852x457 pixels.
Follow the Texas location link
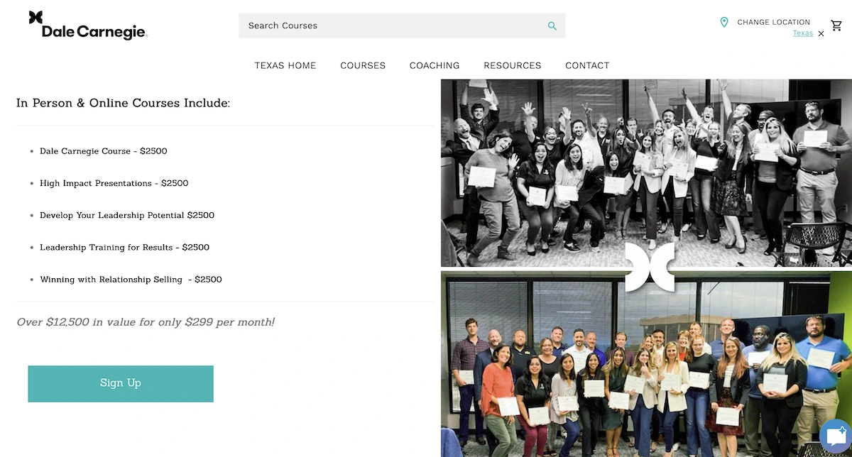point(802,33)
